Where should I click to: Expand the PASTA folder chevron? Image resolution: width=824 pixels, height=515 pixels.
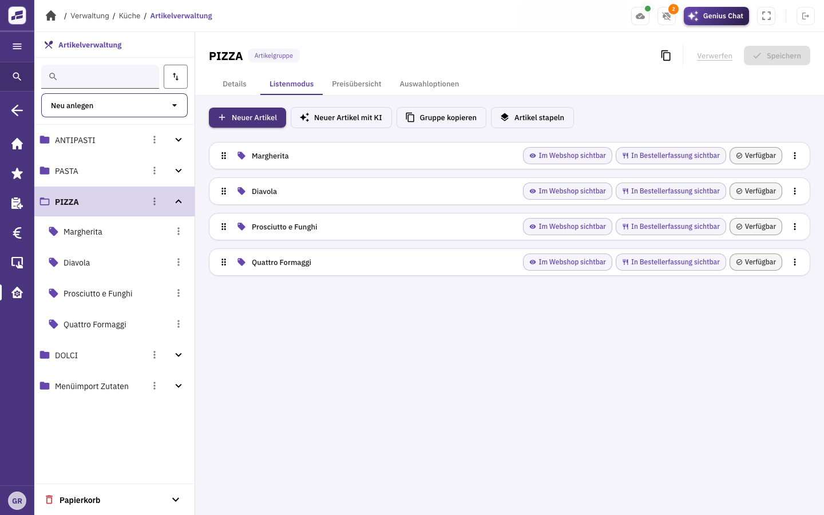point(179,171)
